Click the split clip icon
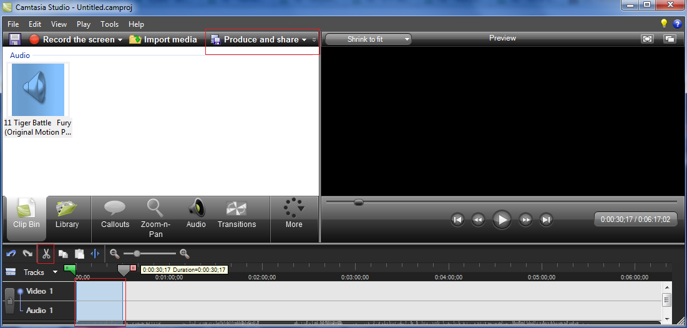The height and width of the screenshot is (328, 687). [95, 254]
